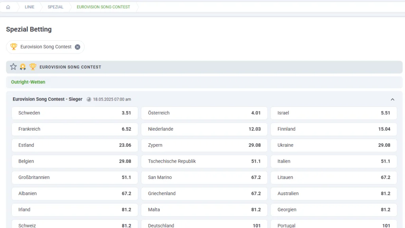
Task: Select Israel odds 5.51
Action: pos(334,113)
